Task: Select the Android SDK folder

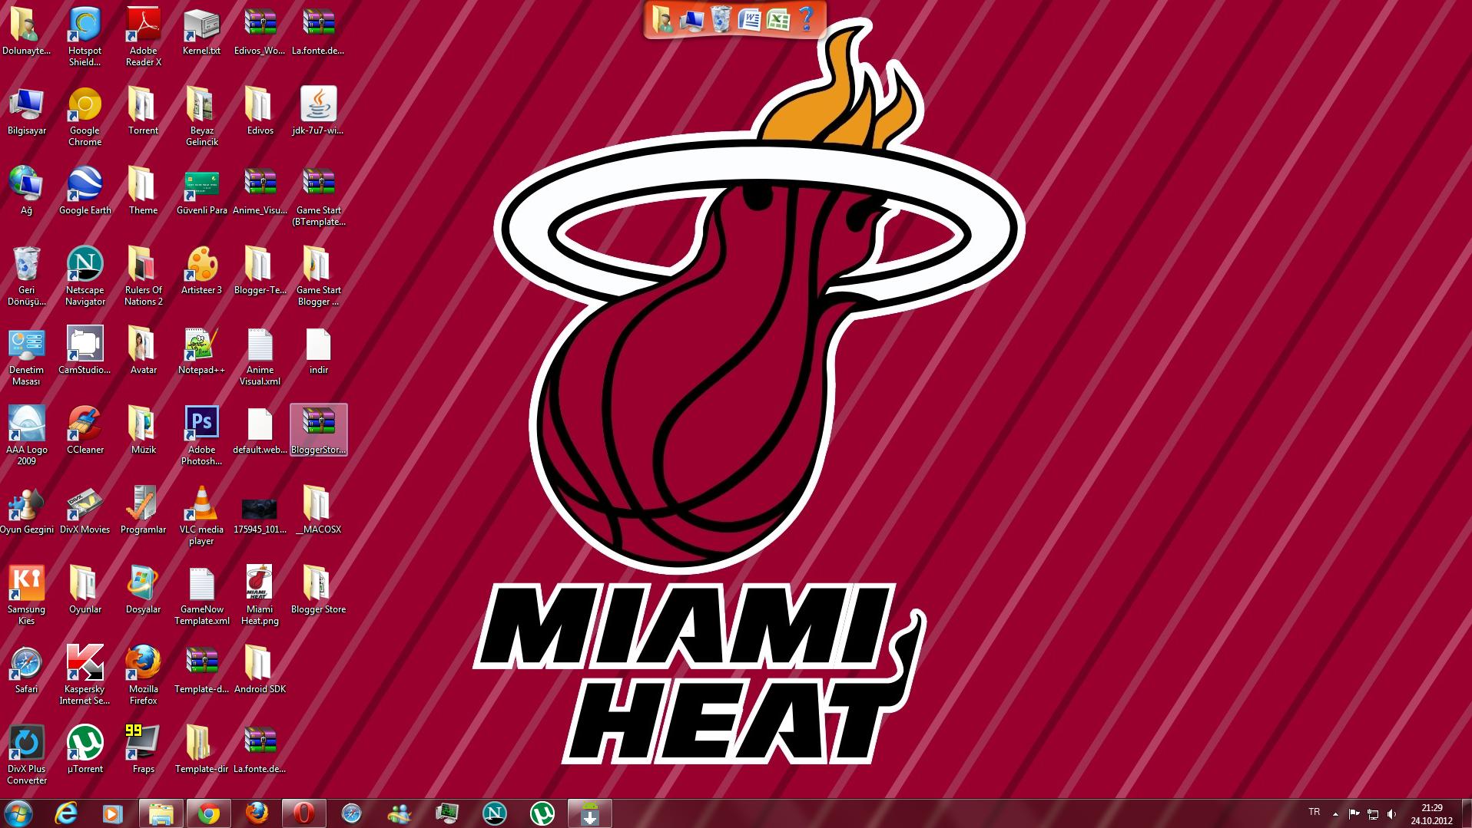Action: pos(260,670)
